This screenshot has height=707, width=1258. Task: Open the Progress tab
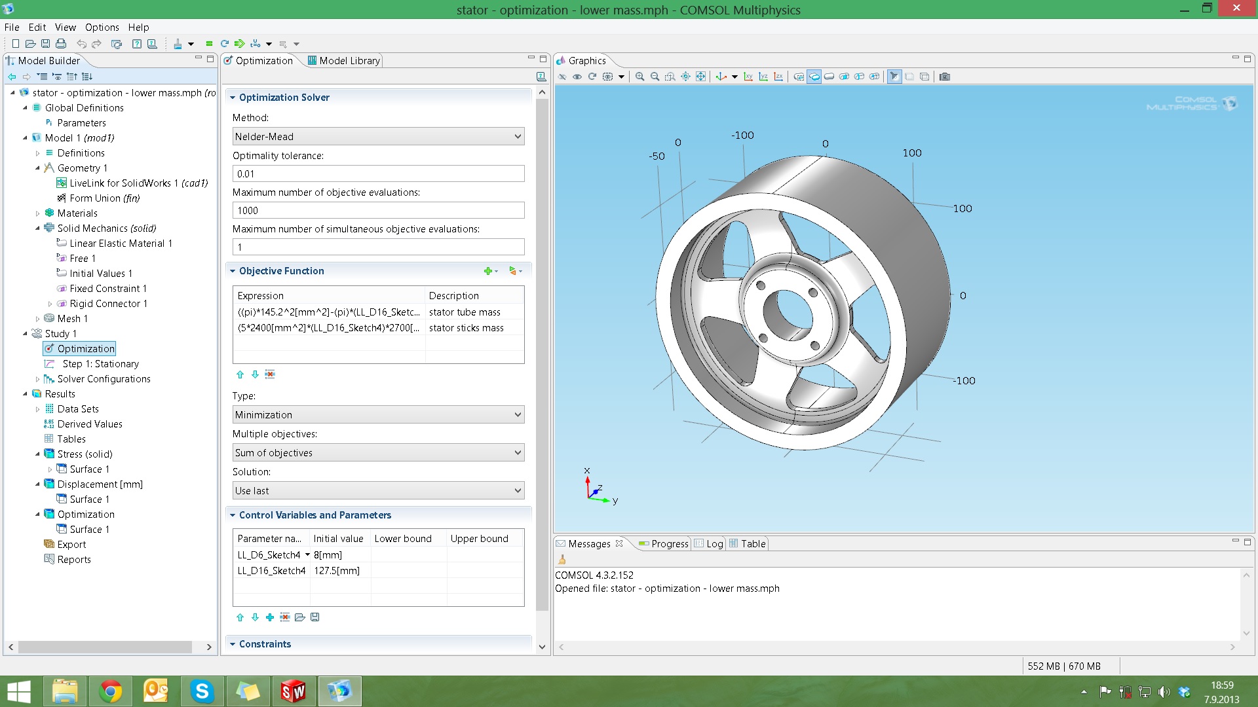pos(664,543)
